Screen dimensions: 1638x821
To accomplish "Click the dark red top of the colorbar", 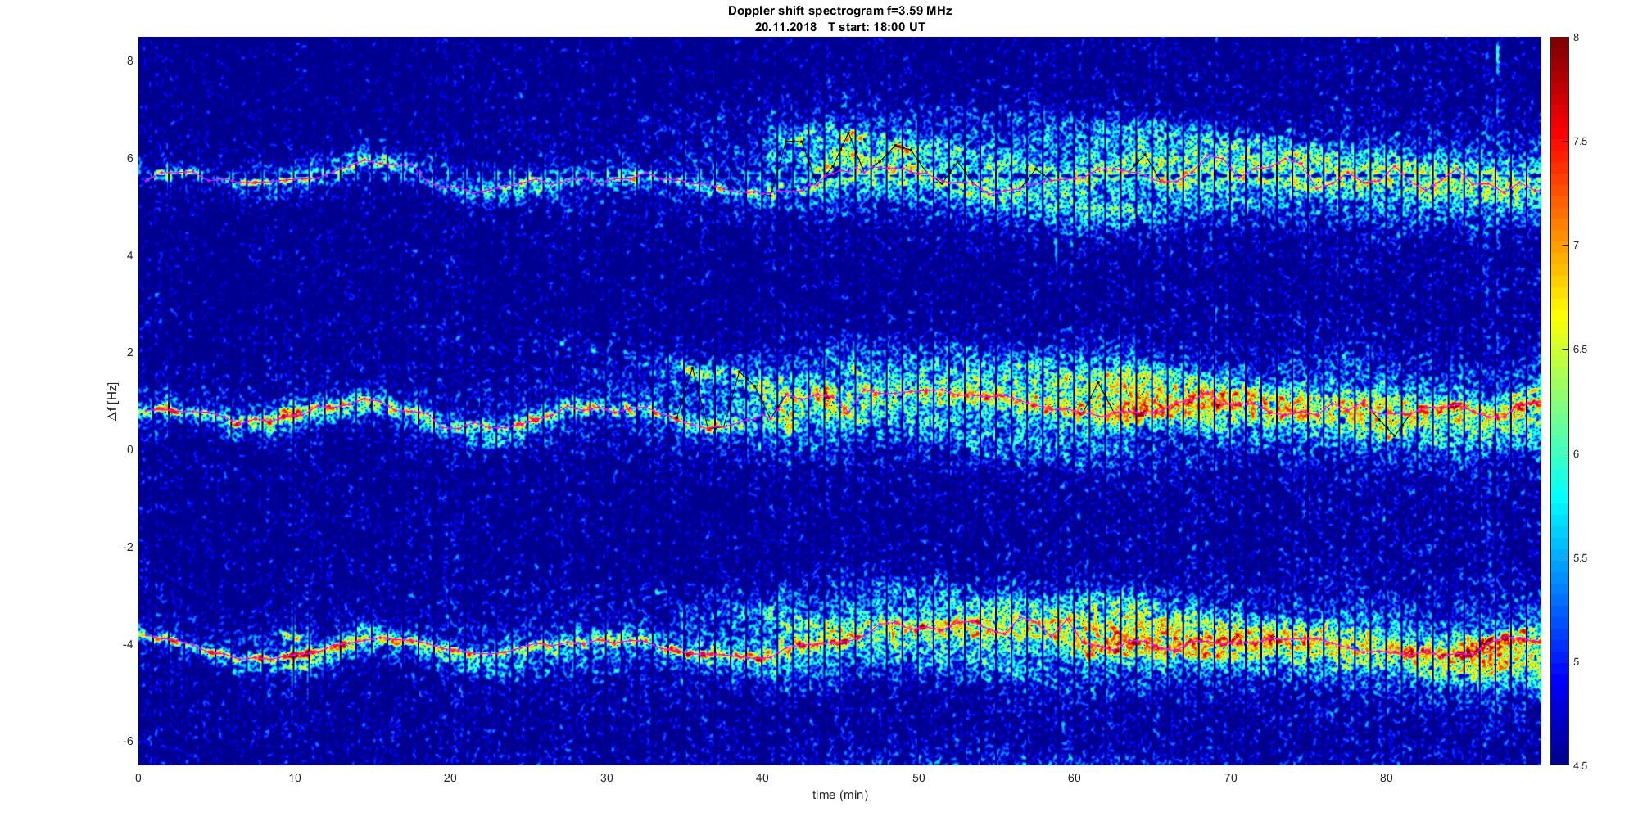I will coord(1559,45).
